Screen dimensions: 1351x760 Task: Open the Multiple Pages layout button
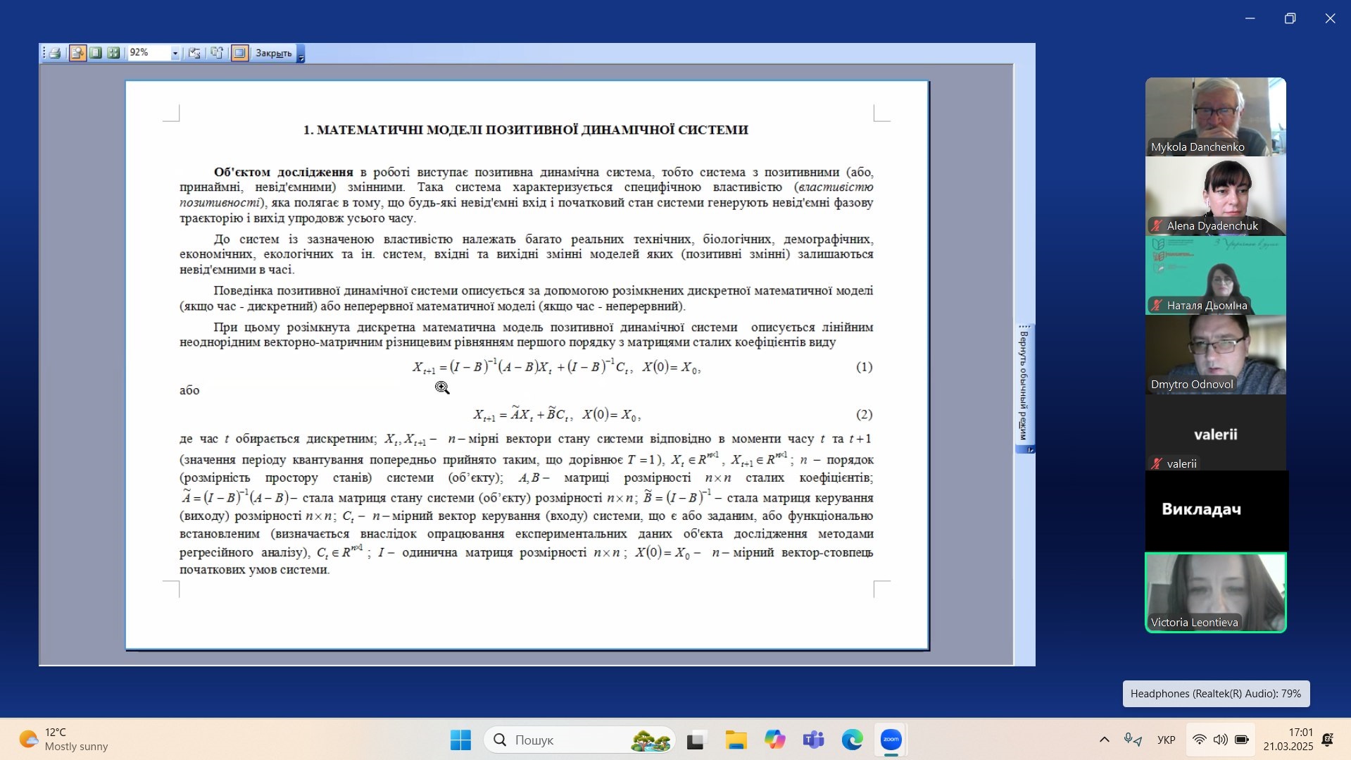point(113,53)
